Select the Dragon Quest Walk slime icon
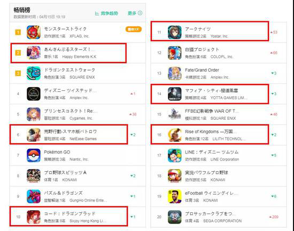Image resolution: width=294 pixels, height=231 pixels. tap(34, 73)
